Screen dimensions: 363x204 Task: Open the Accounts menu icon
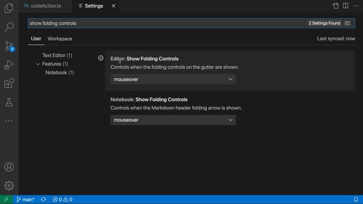tap(9, 167)
